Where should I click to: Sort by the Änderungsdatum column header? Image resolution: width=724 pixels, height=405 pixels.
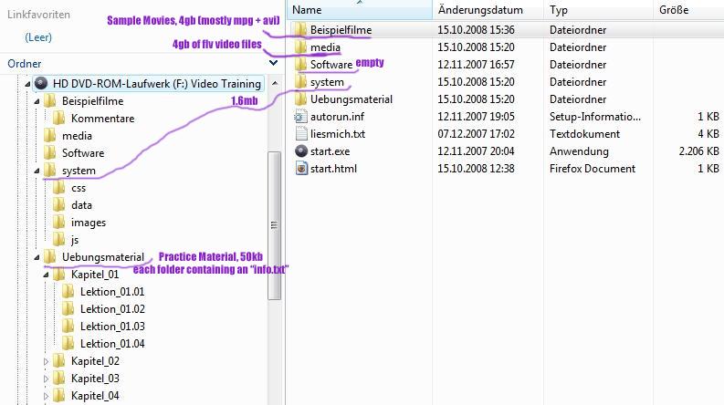coord(488,10)
